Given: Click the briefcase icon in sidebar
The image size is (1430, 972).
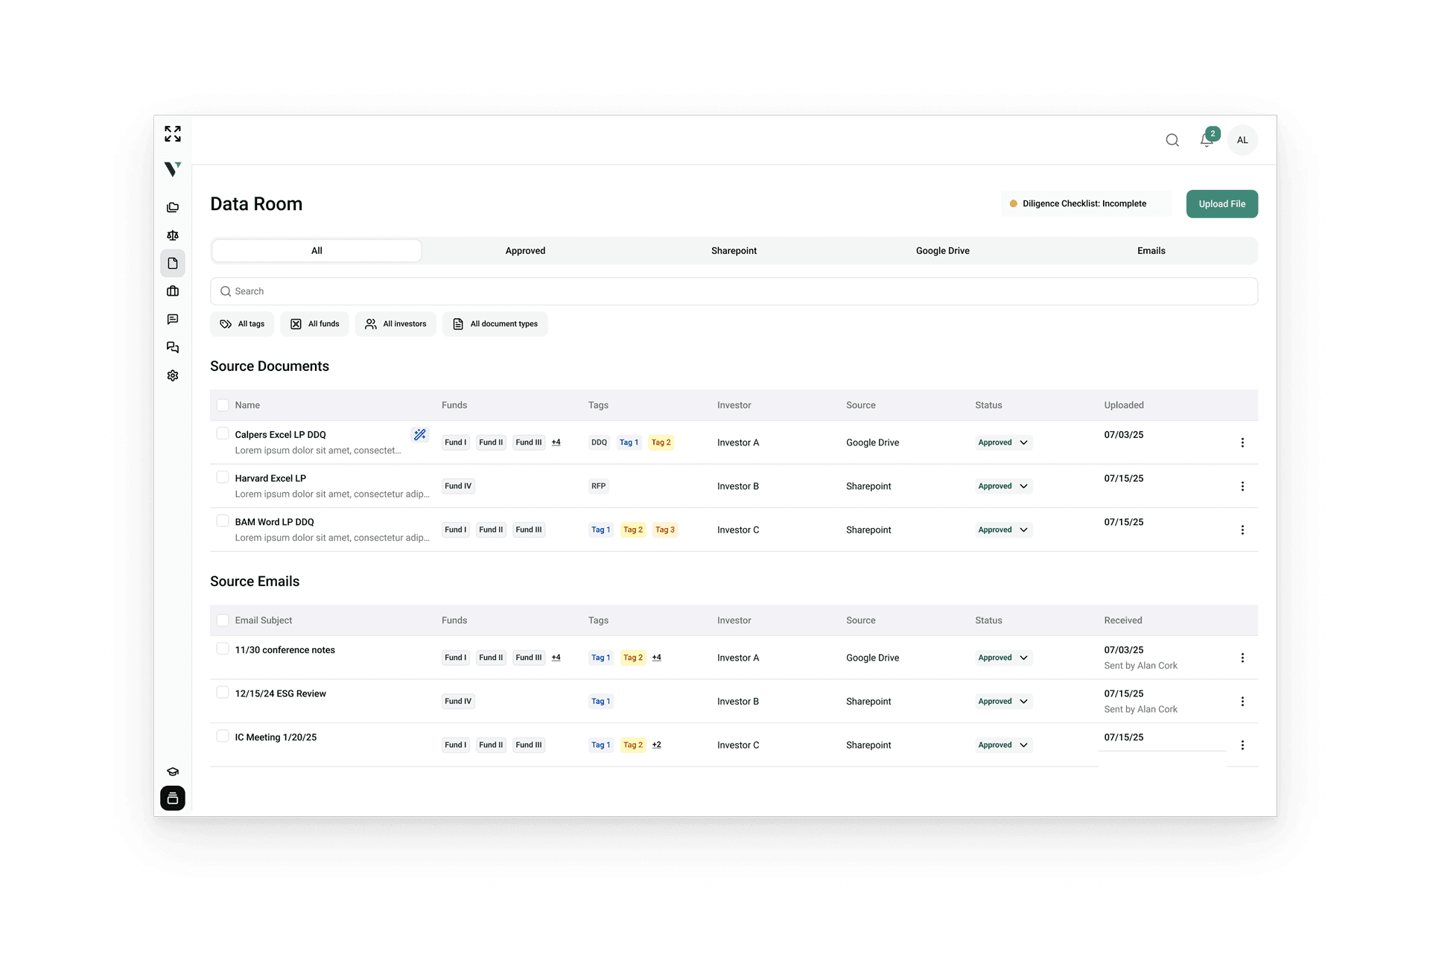Looking at the screenshot, I should [173, 291].
